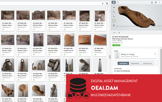Show 3D viewer help question mark
The width and height of the screenshot is (162, 102).
114,29
